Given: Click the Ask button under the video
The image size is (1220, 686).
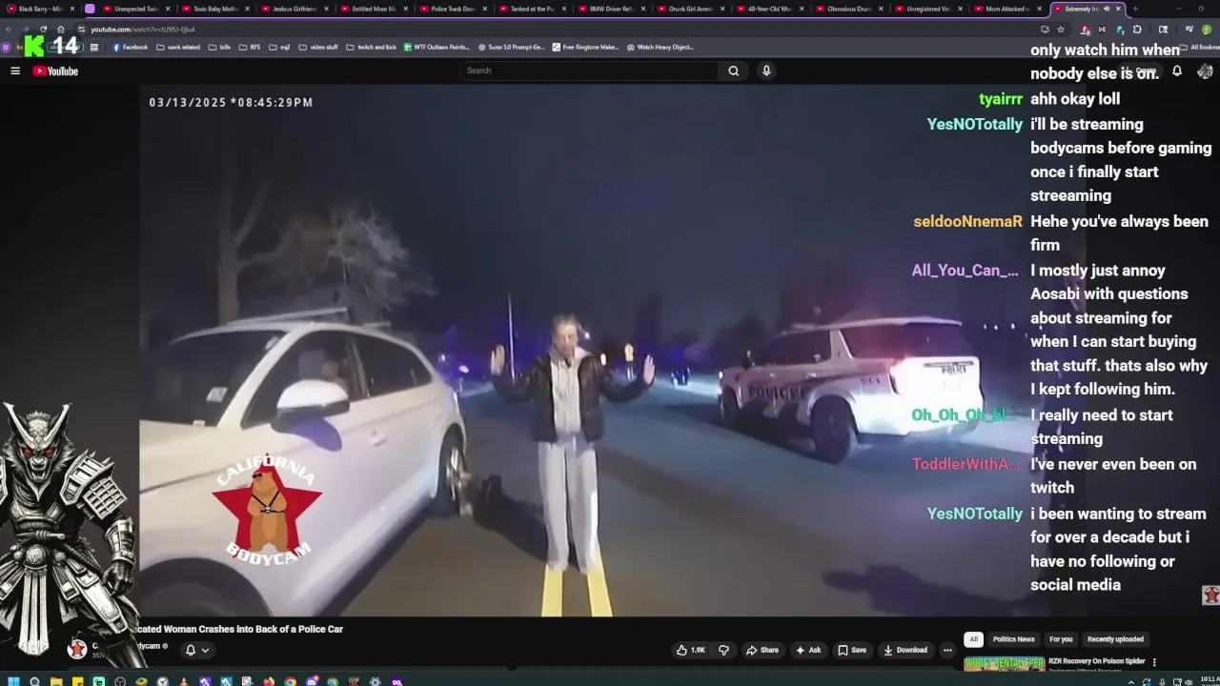Looking at the screenshot, I should tap(808, 650).
